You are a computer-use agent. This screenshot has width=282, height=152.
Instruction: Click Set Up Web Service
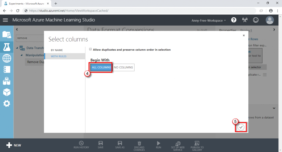coord(178,146)
